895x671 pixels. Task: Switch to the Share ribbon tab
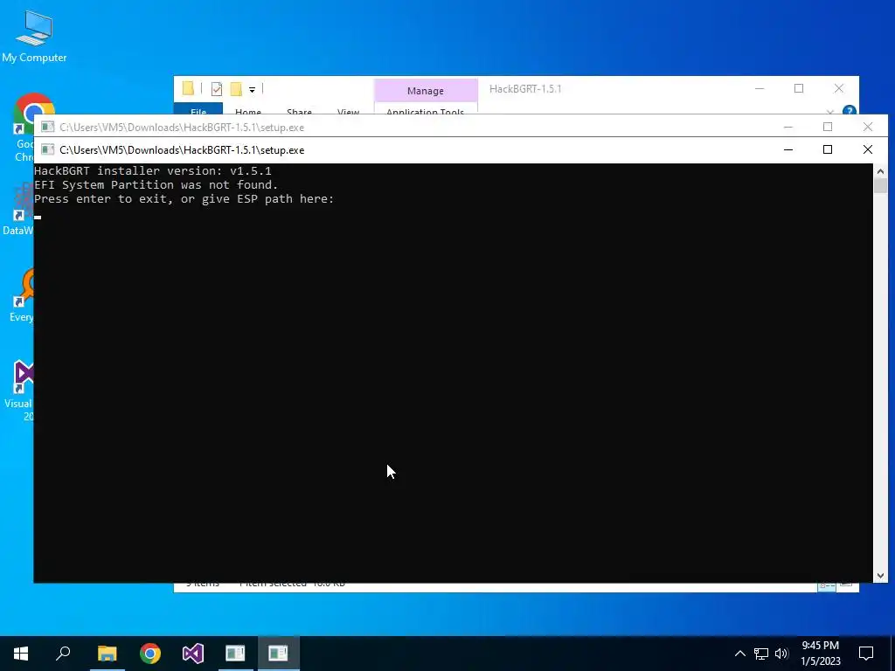click(x=299, y=110)
